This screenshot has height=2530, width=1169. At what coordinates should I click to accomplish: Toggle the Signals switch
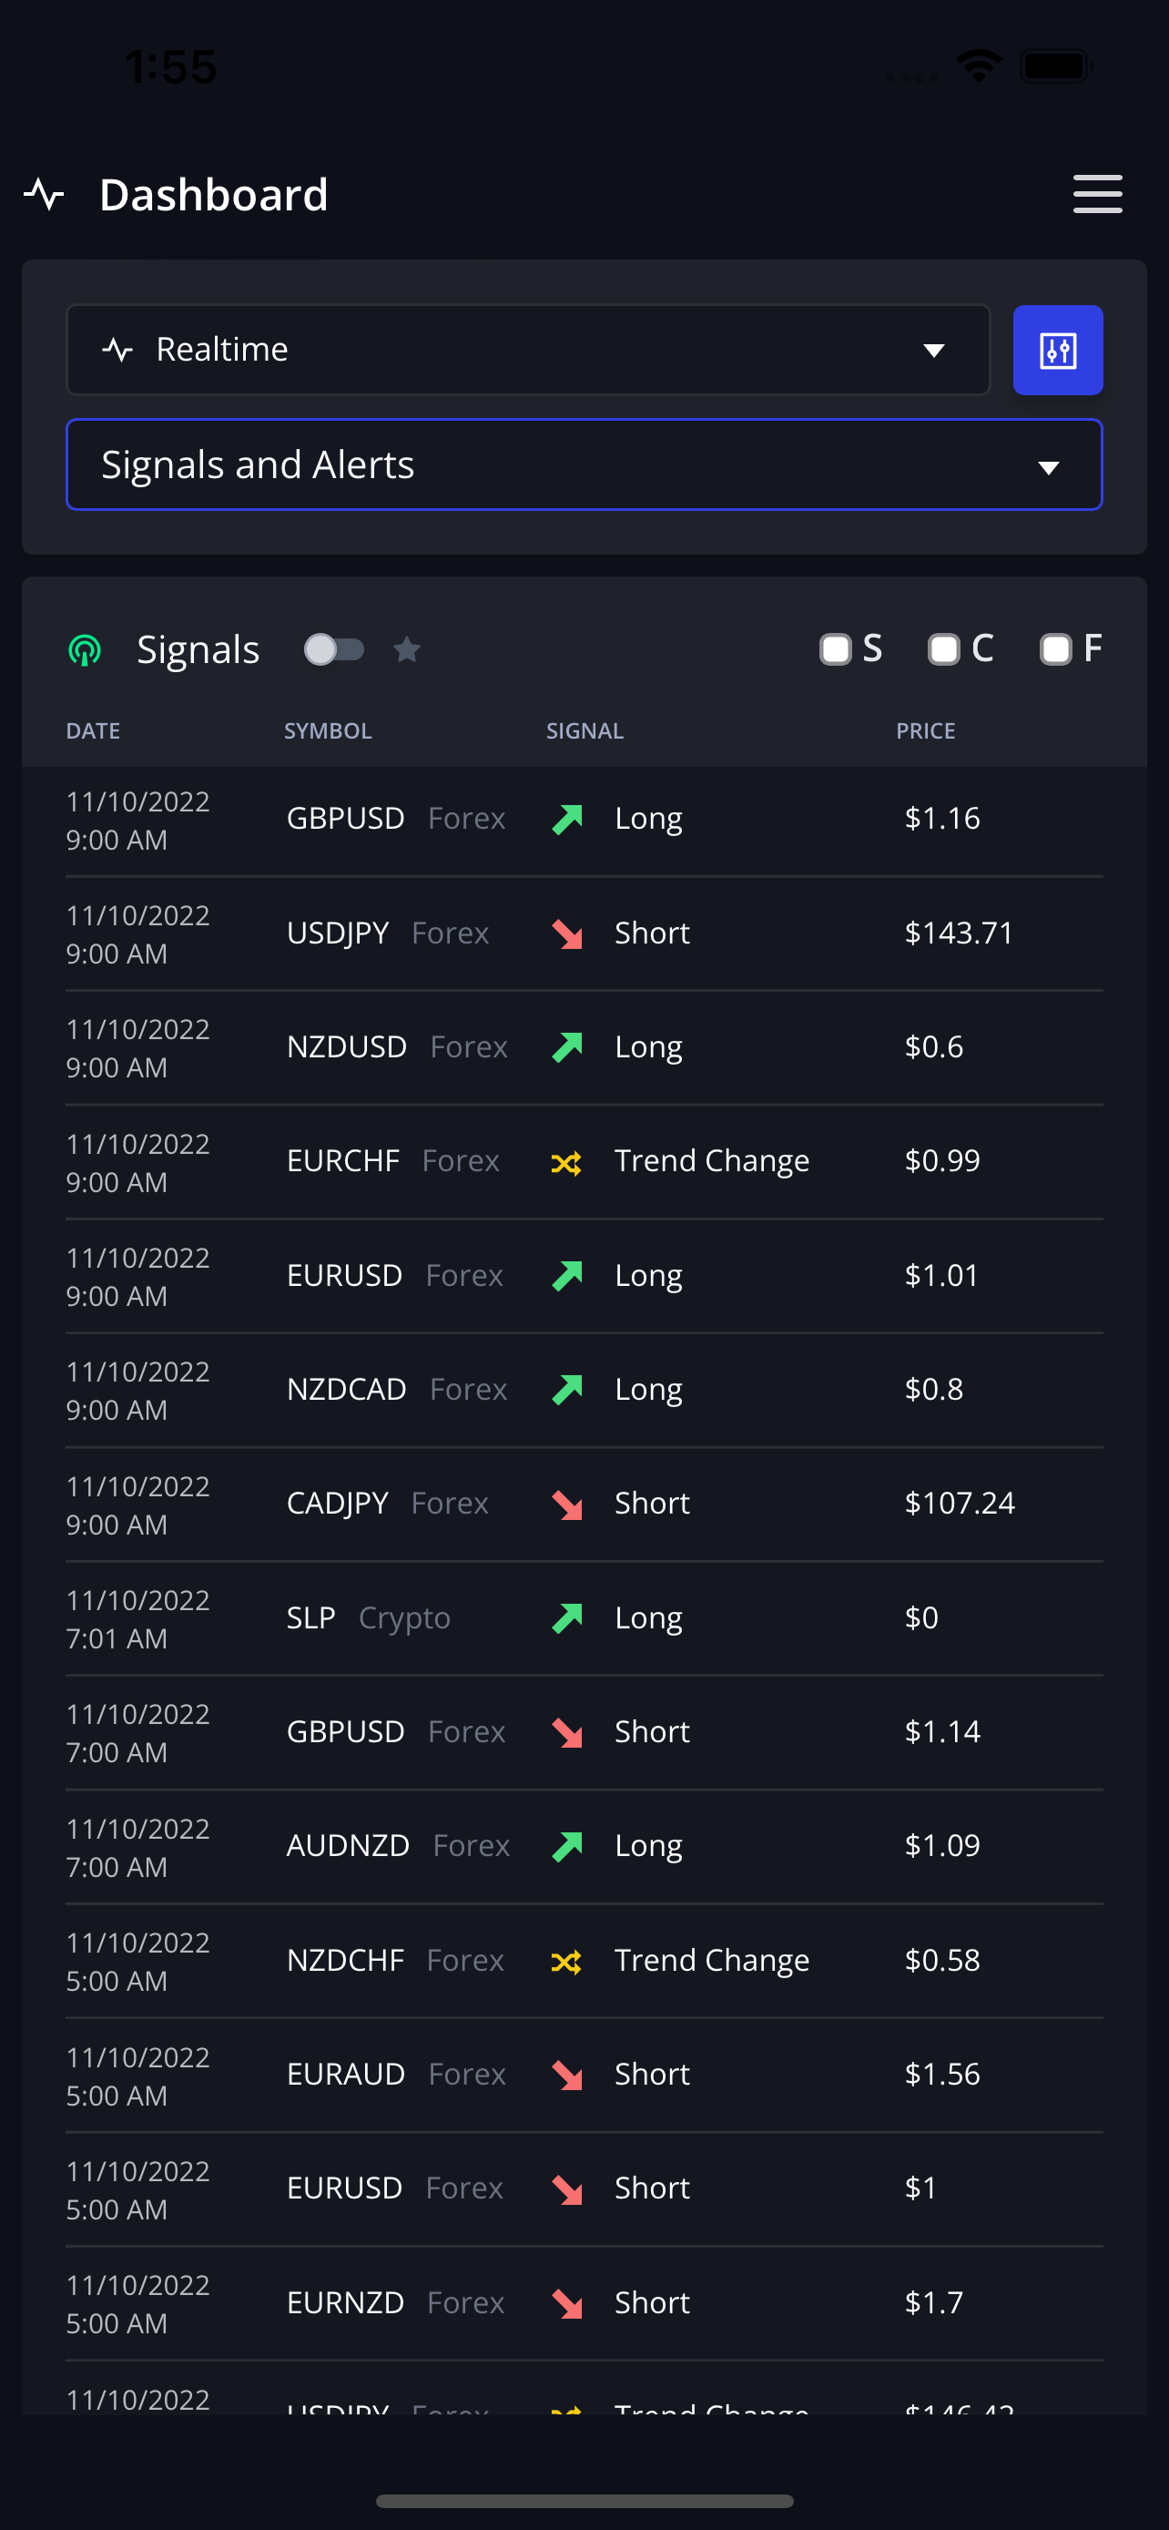pos(334,649)
